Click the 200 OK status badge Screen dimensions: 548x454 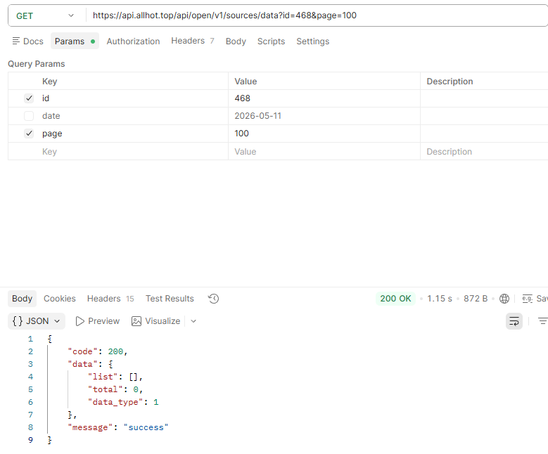click(x=395, y=299)
